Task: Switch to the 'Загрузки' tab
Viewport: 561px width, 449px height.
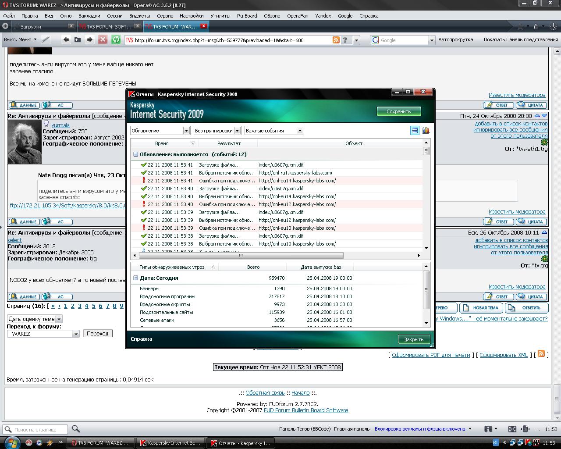Action: click(43, 26)
